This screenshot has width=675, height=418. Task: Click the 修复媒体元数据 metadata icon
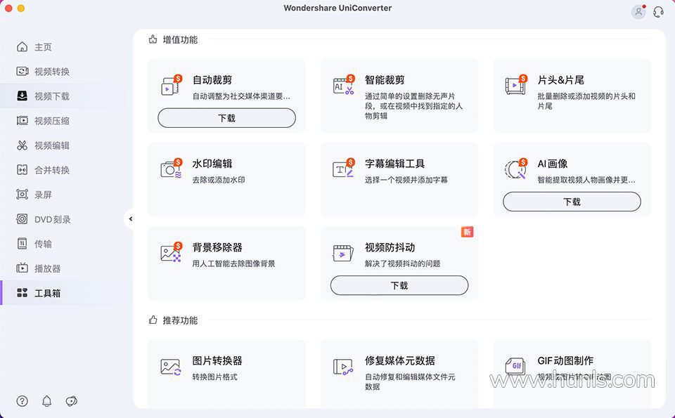click(343, 367)
